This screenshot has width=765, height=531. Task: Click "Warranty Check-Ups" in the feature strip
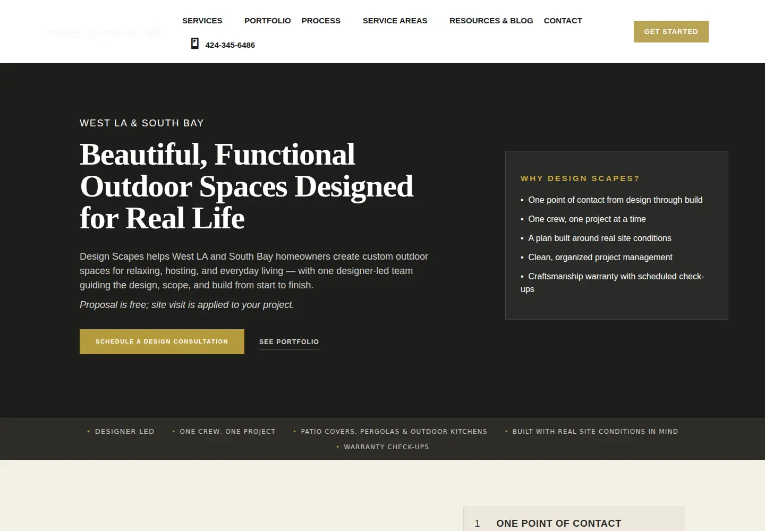(x=386, y=447)
